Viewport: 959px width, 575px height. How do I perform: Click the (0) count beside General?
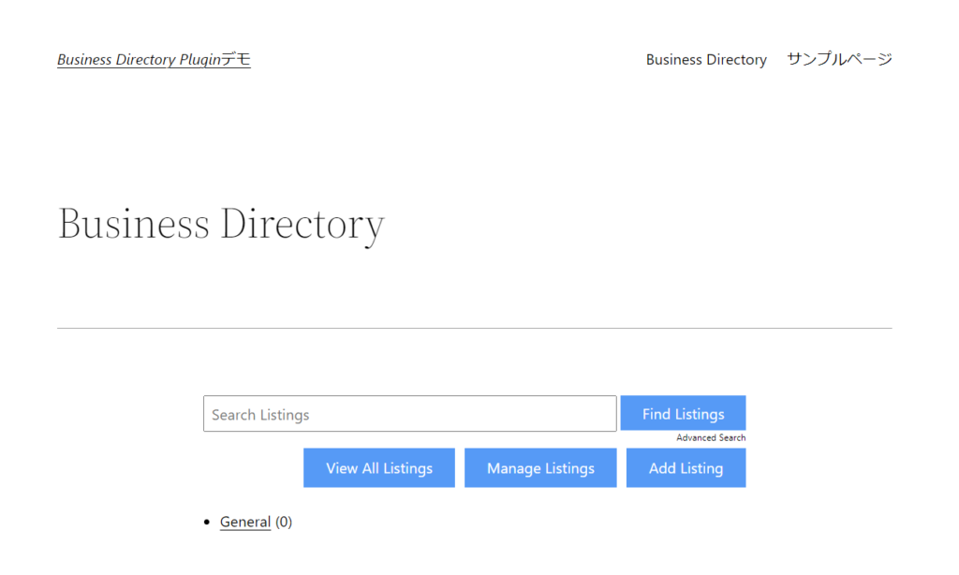[284, 523]
